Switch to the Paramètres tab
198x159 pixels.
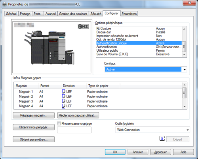[x=129, y=14]
